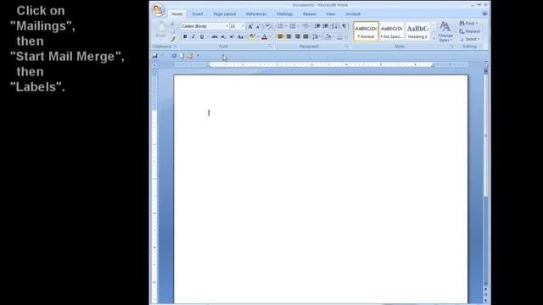Click the Open folder icon in Quick Access
The image size is (543, 305).
pyautogui.click(x=190, y=56)
